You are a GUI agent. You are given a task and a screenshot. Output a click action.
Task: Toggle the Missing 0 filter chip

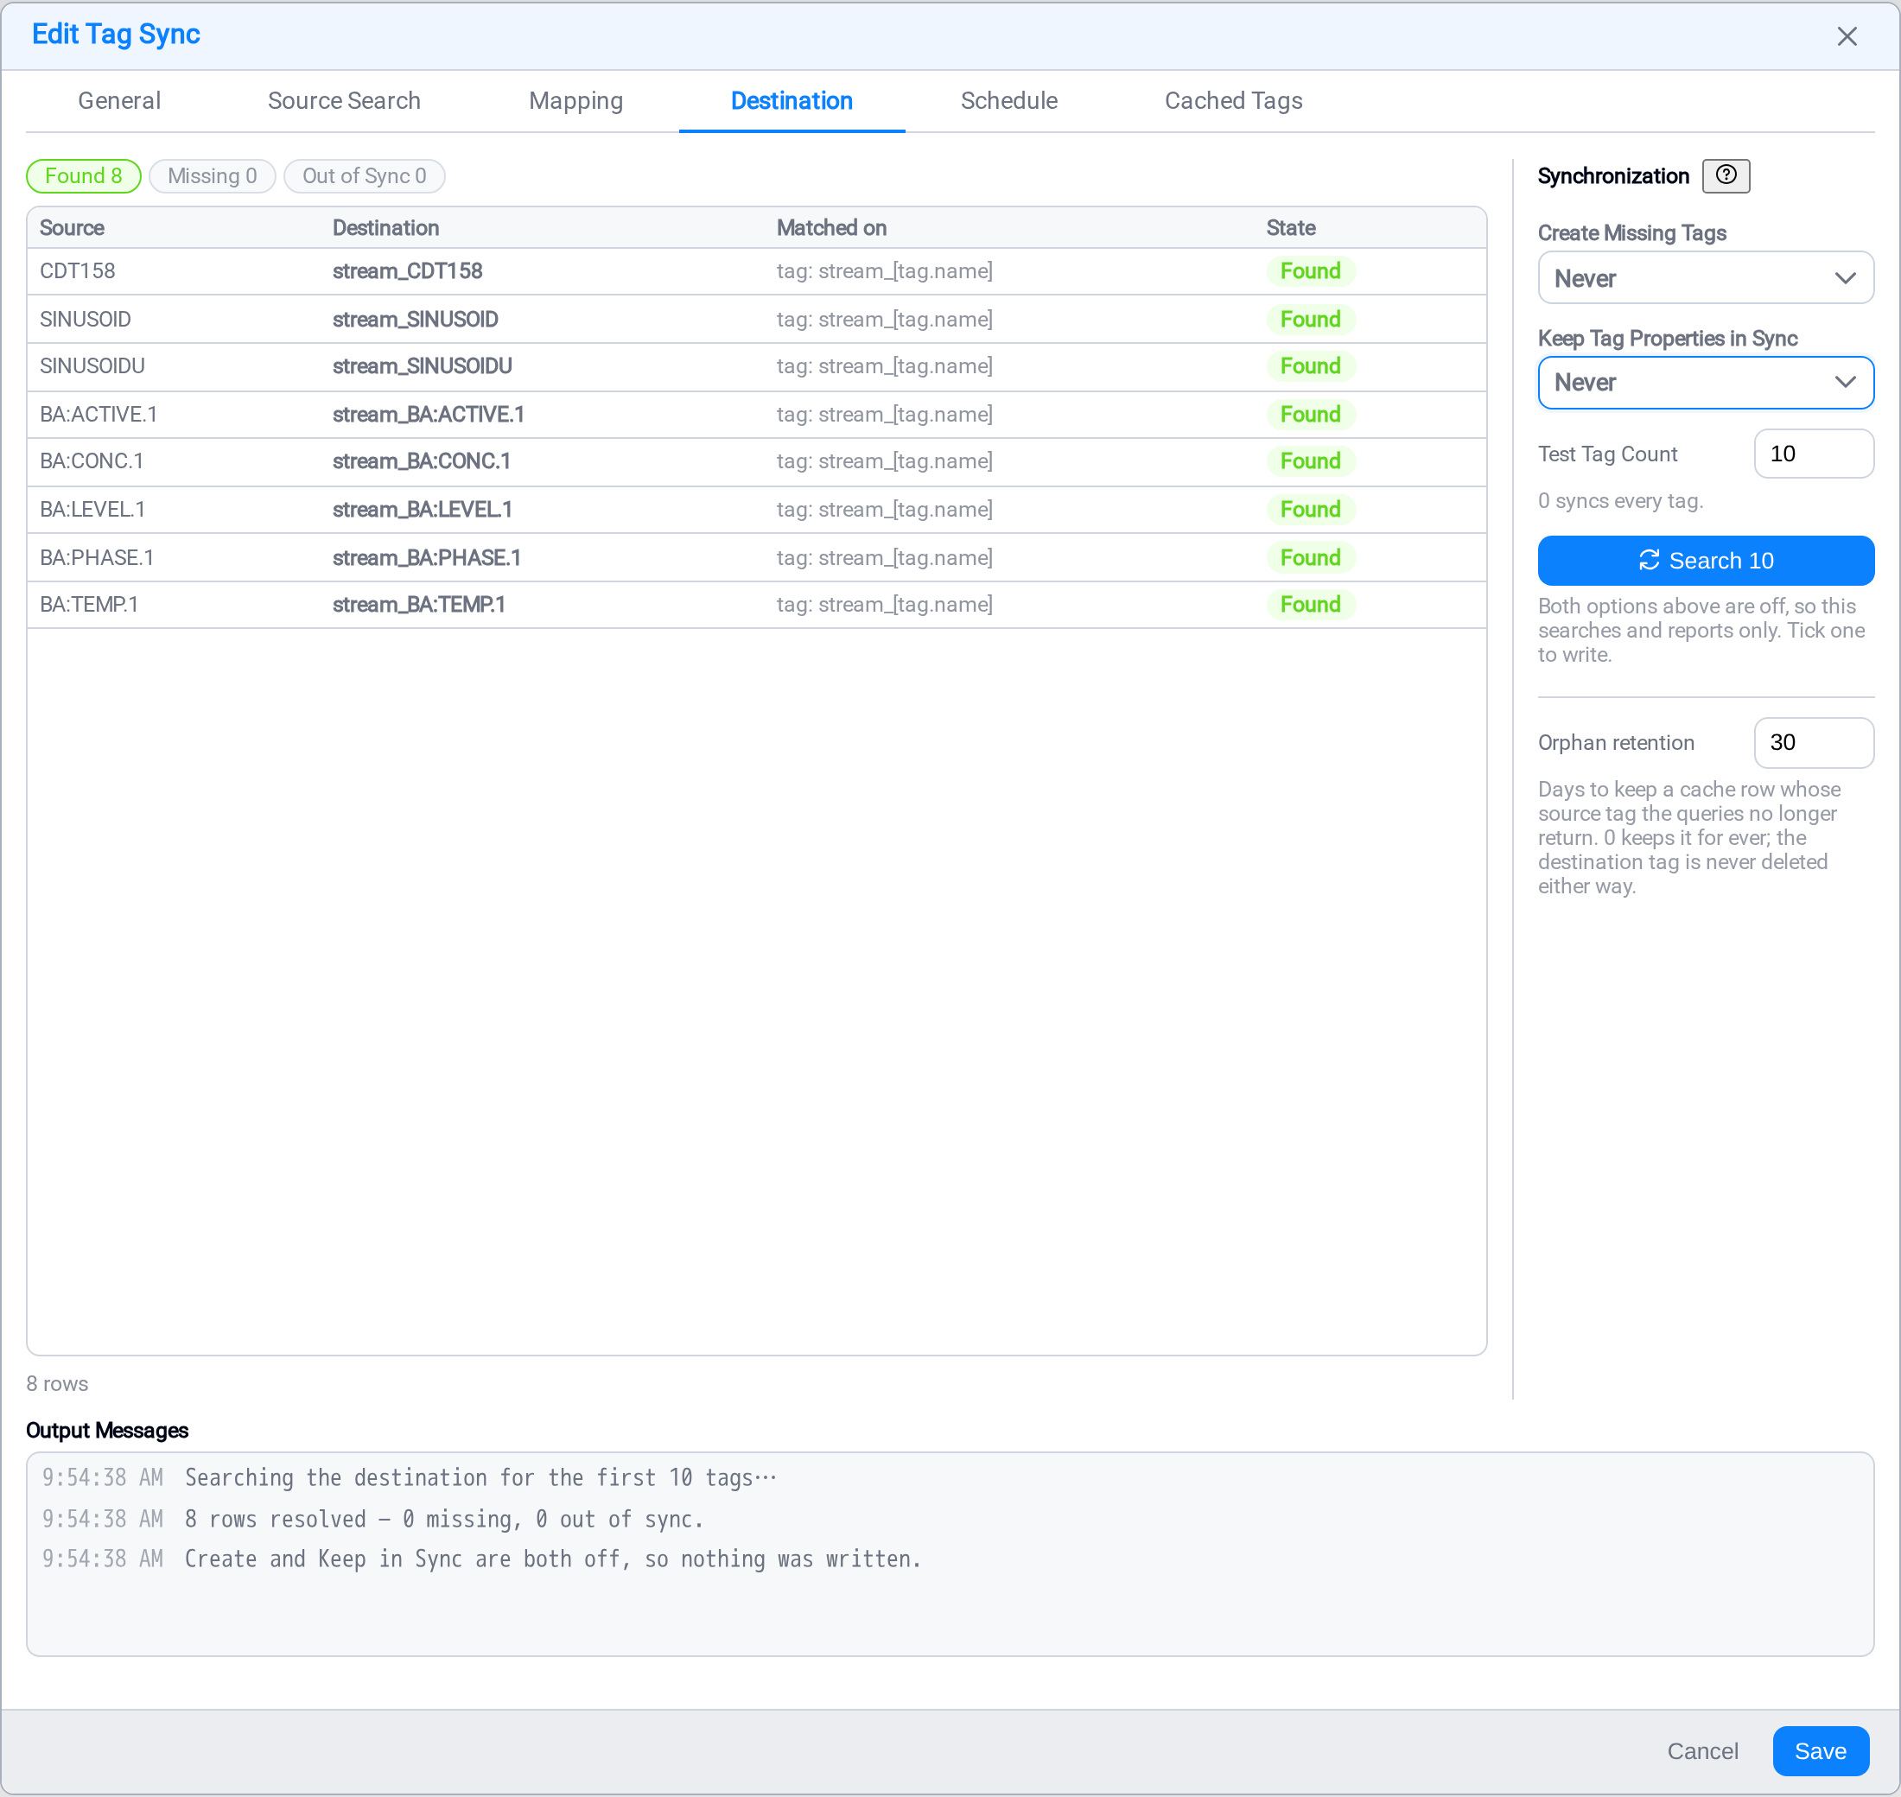point(212,176)
